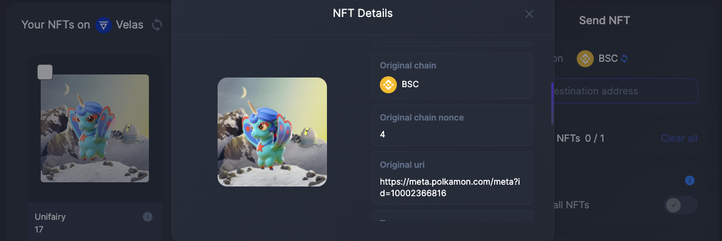Click the Unifairy thumbnail in NFT list
Viewport: 722px width, 241px height.
click(x=95, y=128)
